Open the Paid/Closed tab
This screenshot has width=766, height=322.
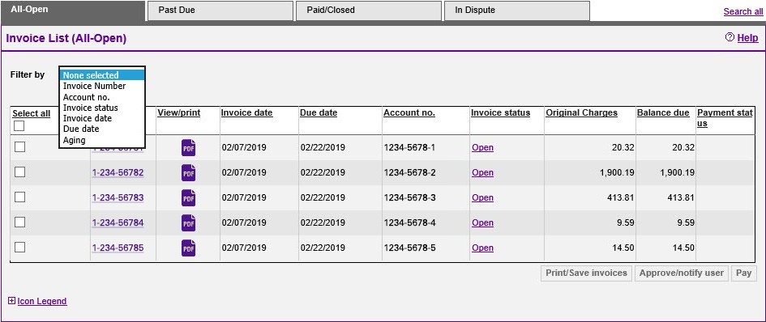point(368,11)
